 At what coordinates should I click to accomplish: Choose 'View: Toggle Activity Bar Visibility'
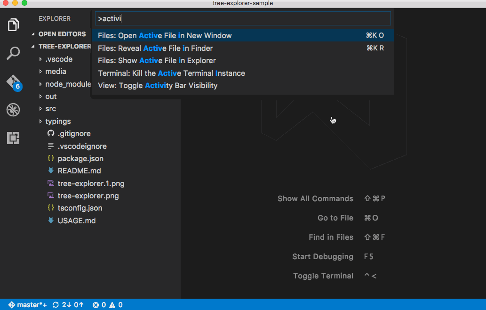click(x=157, y=85)
